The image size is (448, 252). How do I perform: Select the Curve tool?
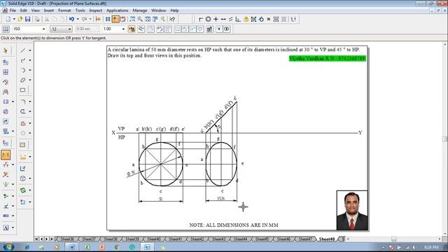tap(23, 60)
